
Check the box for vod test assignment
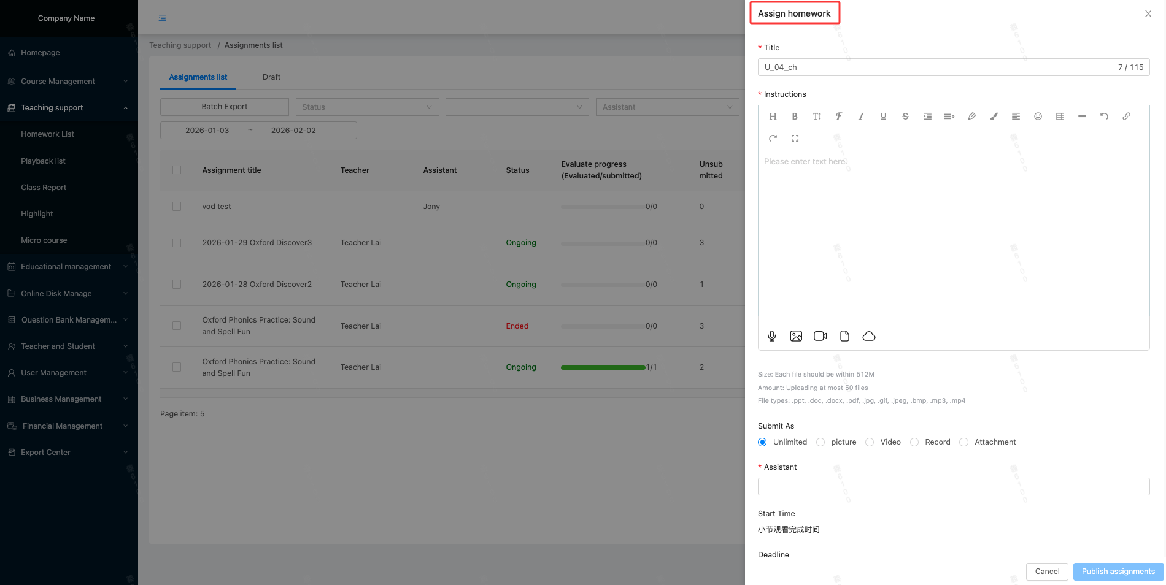[x=177, y=207]
